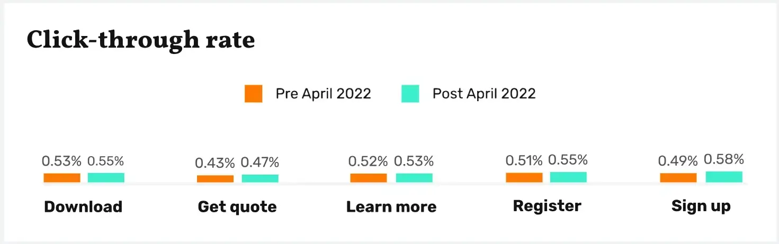This screenshot has height=244, width=779.
Task: Select the orange Learn more bar
Action: (369, 178)
